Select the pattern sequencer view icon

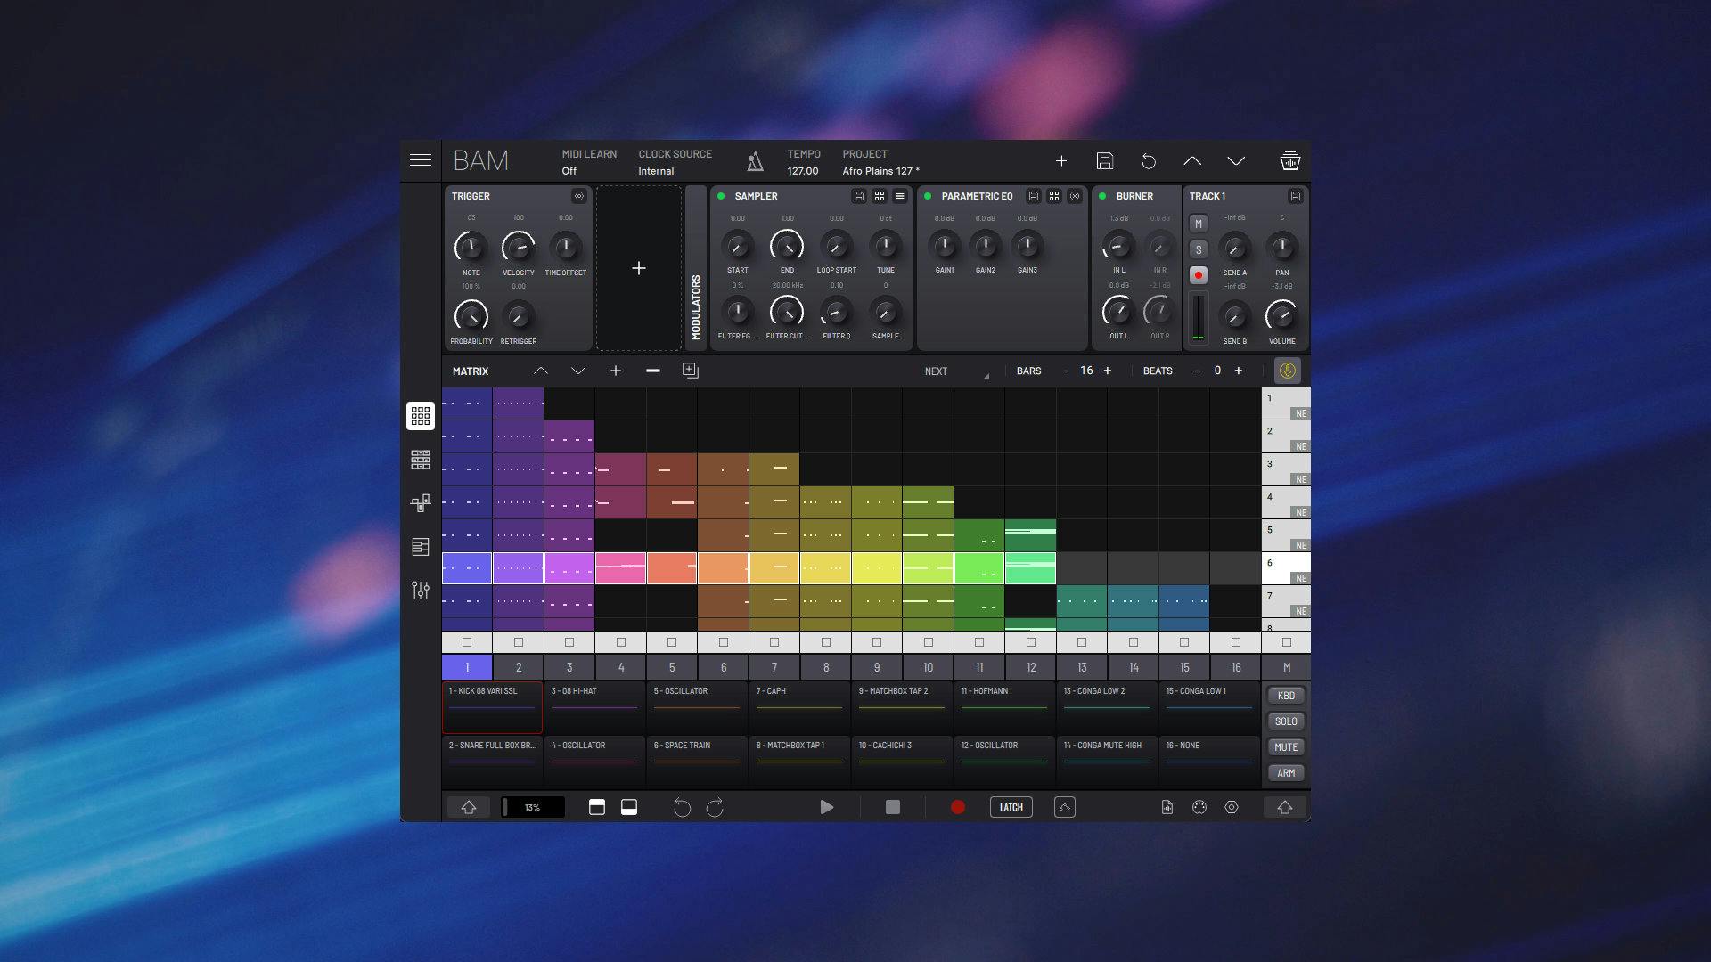tap(421, 460)
